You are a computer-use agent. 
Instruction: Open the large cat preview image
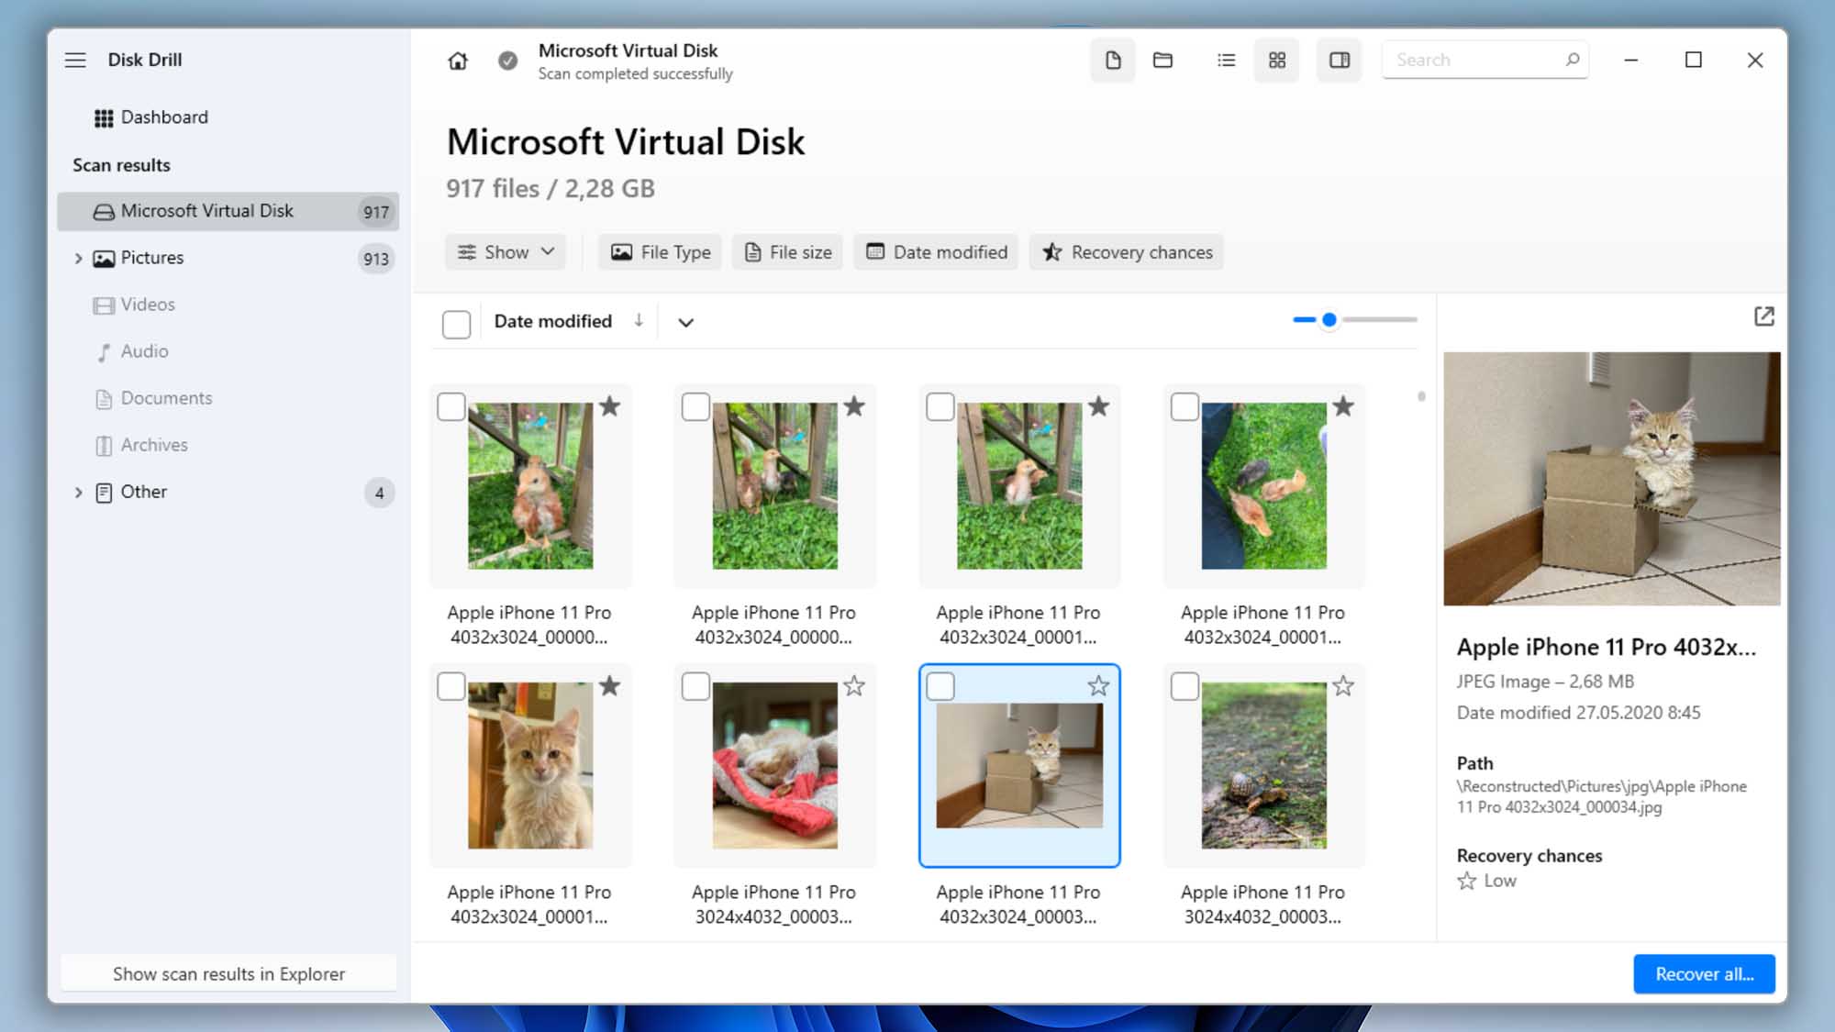tap(1611, 479)
